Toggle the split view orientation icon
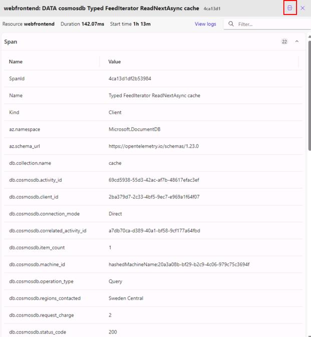This screenshot has width=311, height=337. [290, 8]
